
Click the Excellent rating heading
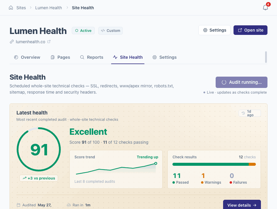tap(88, 132)
